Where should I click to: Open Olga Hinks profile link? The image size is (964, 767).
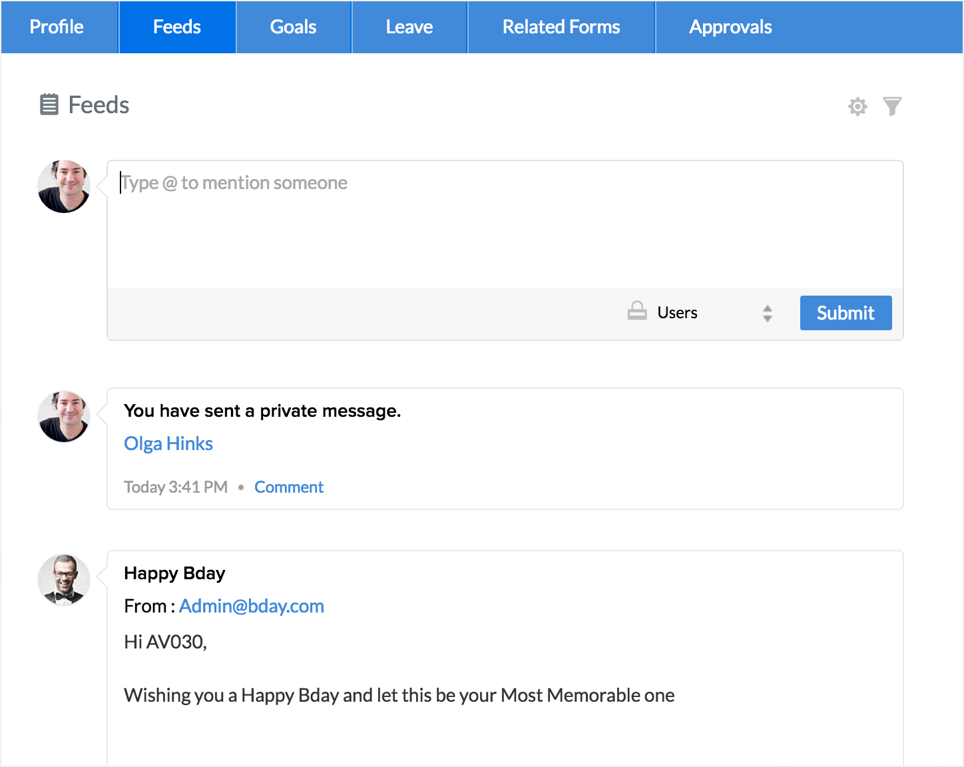pos(168,444)
